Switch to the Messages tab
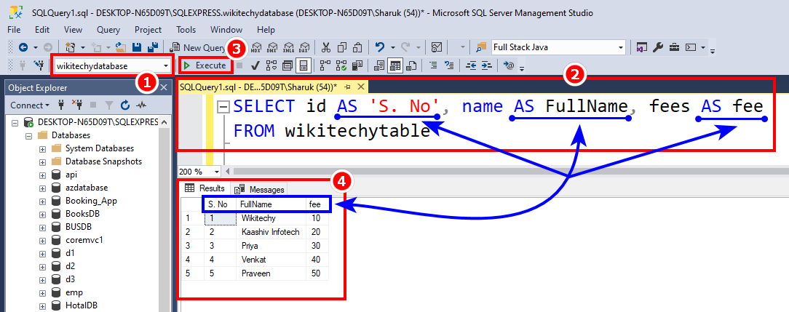 click(x=261, y=189)
